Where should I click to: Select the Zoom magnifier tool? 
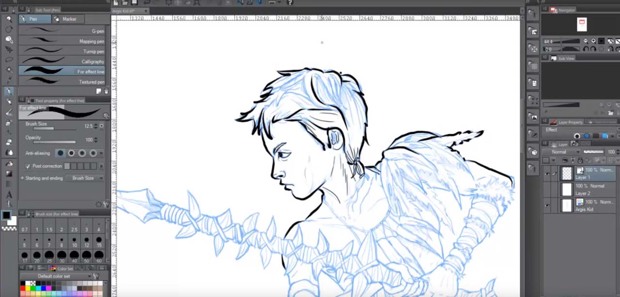click(9, 19)
